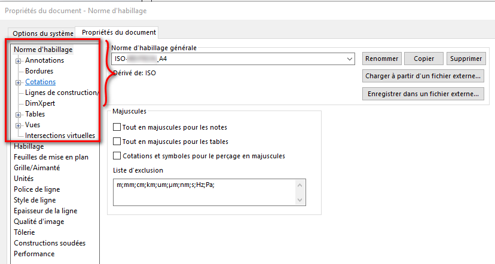Open the Cotations link in tree
Image resolution: width=495 pixels, height=264 pixels.
[x=41, y=82]
